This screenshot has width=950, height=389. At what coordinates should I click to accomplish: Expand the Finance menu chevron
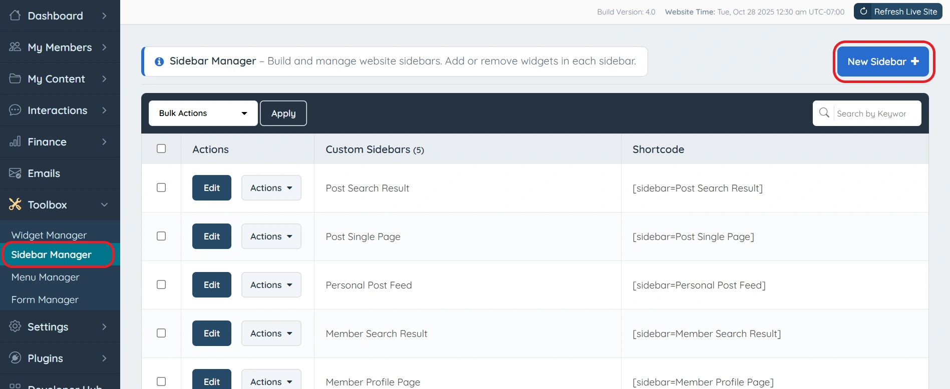104,141
